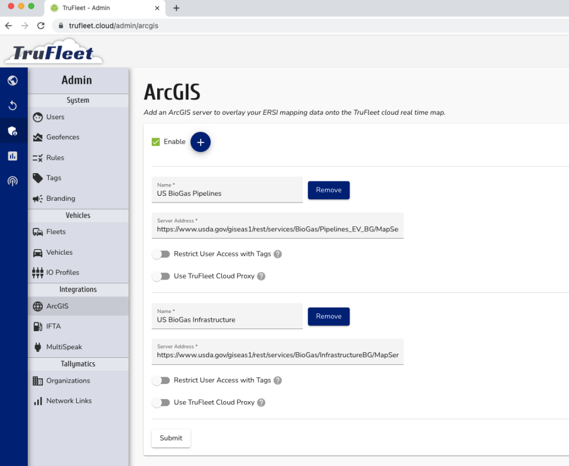Viewport: 569px width, 466px height.
Task: Open the history replay icon in the left rail
Action: (13, 105)
